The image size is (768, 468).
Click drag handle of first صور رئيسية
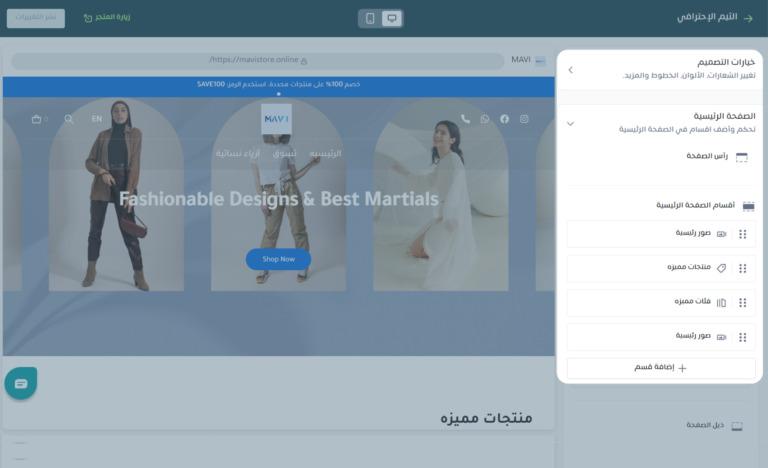(743, 234)
